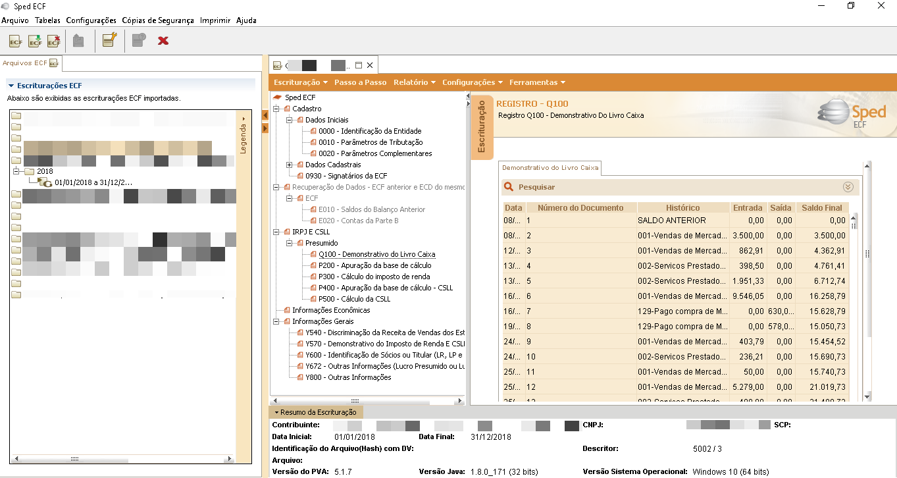Viewport: 897px width, 478px height.
Task: Click the icon beside 0010 - Parâmetros de Tributação
Action: [313, 142]
